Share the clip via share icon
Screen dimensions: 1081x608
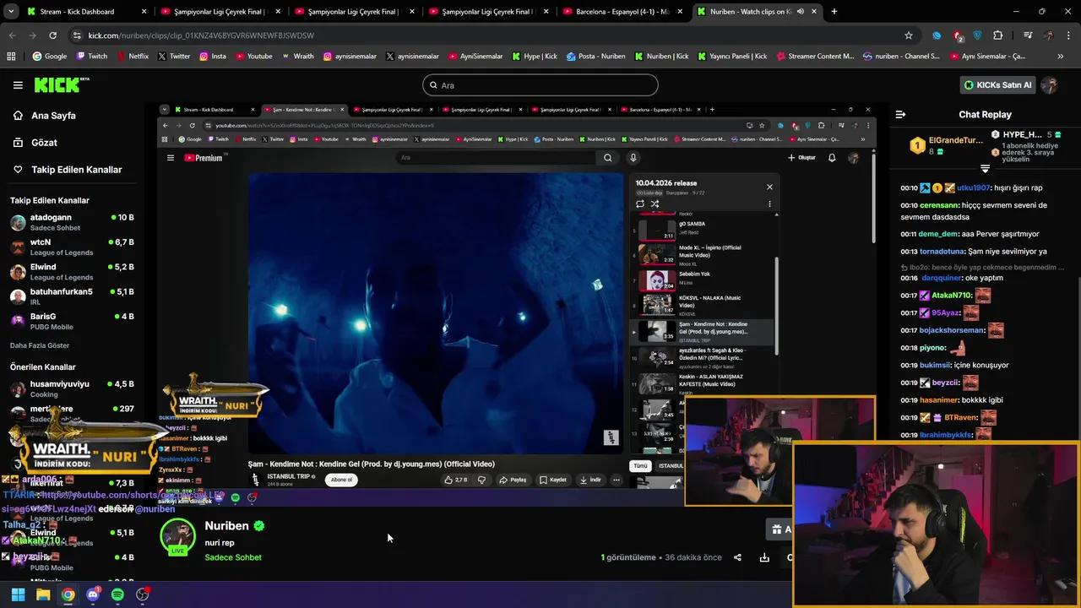[737, 557]
